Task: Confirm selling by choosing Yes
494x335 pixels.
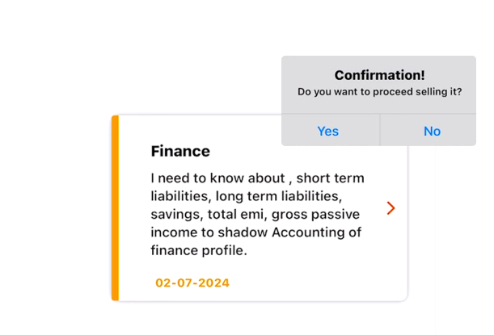Action: 328,131
